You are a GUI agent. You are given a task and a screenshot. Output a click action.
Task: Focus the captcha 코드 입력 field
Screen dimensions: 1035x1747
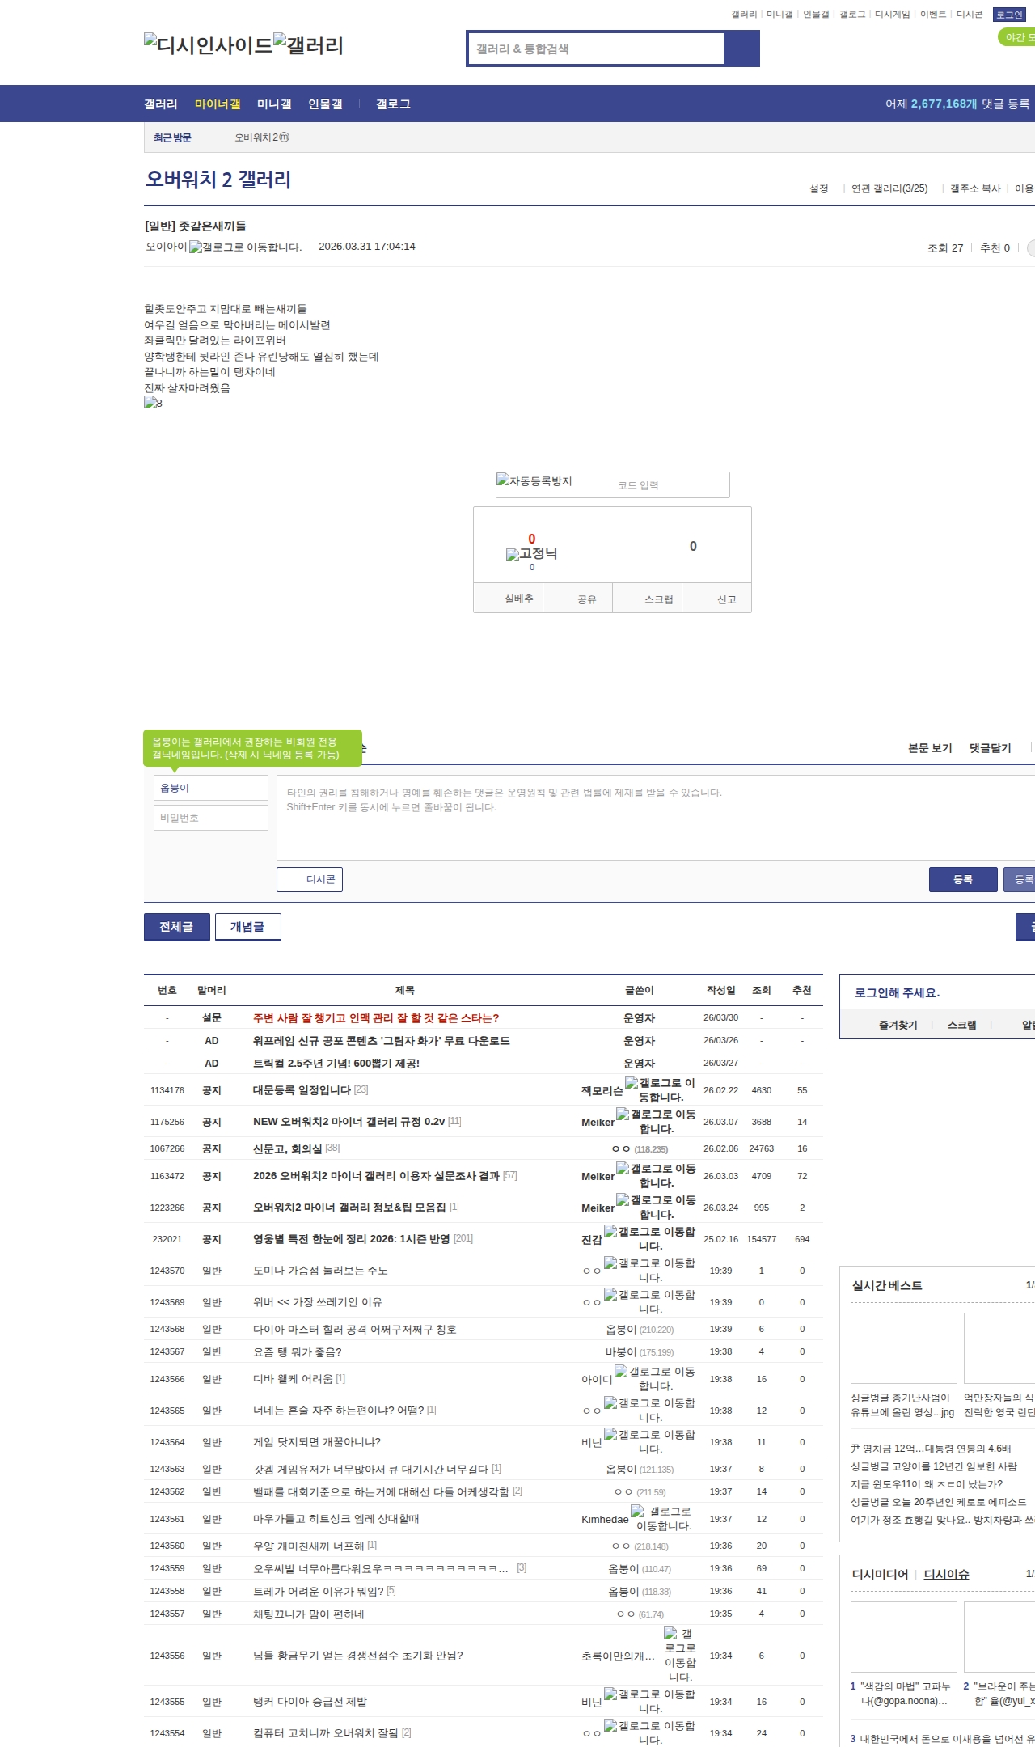(670, 485)
